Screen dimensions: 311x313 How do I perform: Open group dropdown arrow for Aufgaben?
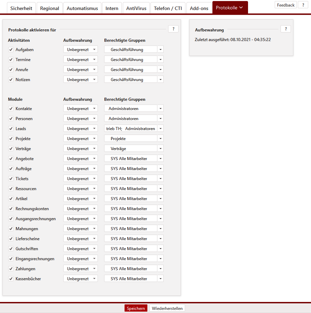pyautogui.click(x=160, y=50)
